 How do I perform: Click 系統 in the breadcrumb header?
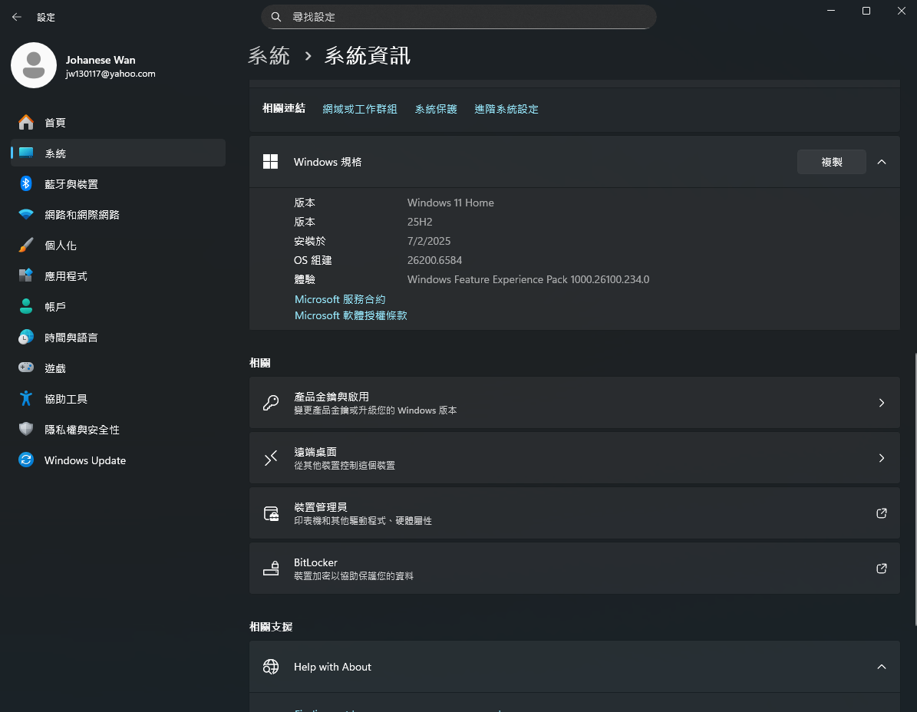269,55
